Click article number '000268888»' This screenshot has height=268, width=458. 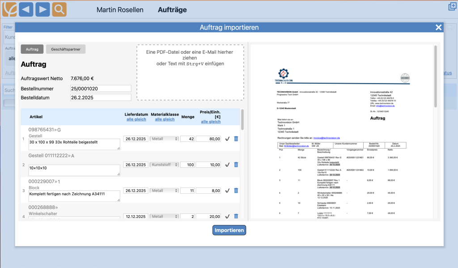[43, 207]
